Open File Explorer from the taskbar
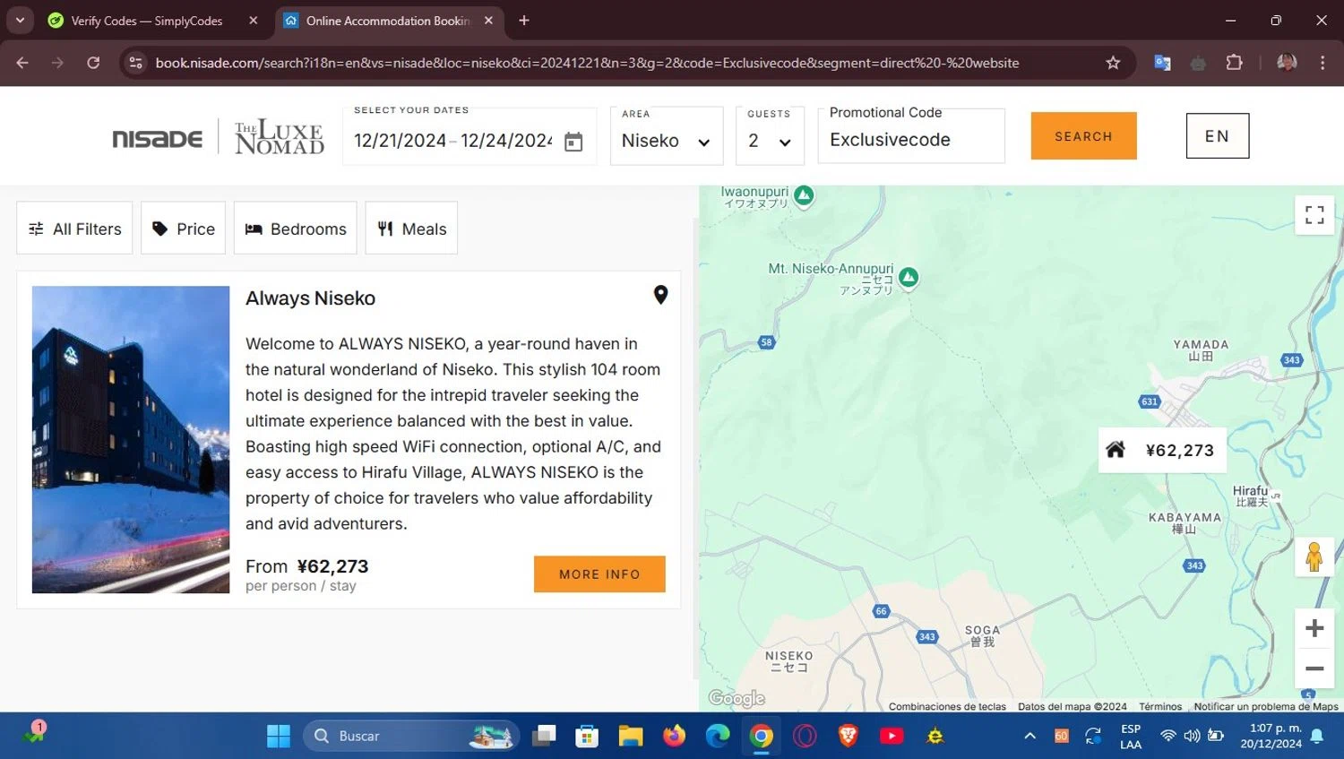The width and height of the screenshot is (1344, 759). 631,736
